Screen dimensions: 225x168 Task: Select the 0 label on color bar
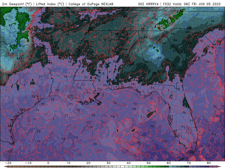pos(48,163)
